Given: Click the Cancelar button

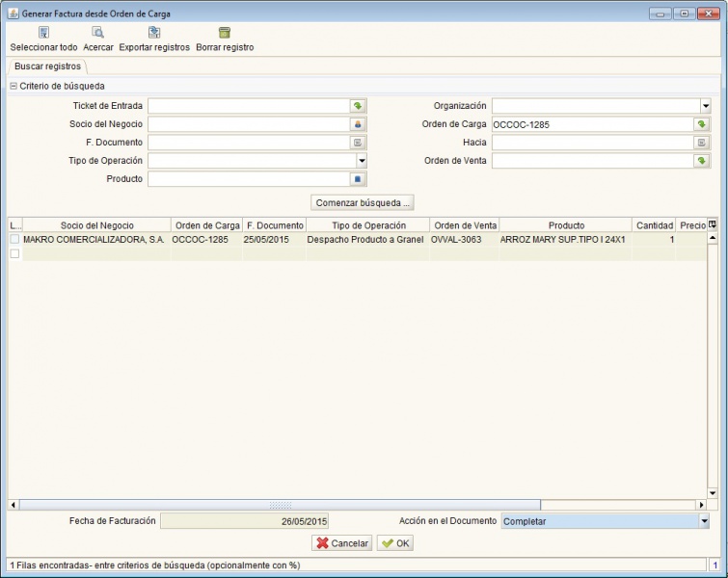Looking at the screenshot, I should point(341,543).
